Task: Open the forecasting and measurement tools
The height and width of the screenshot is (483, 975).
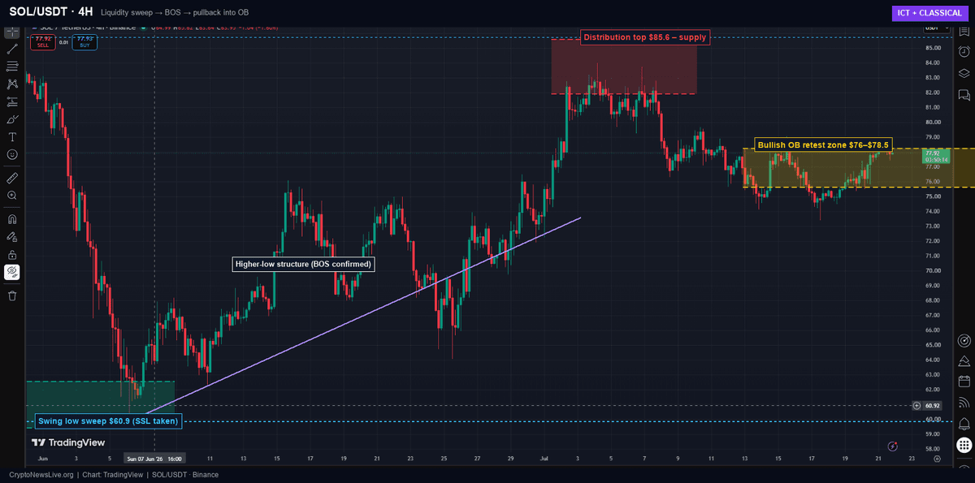Action: (12, 101)
